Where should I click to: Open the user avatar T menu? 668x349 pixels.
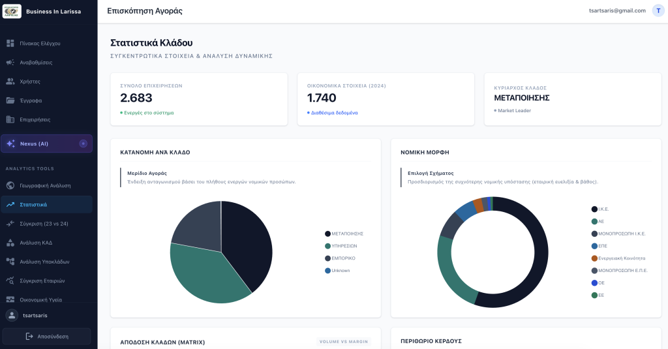658,10
